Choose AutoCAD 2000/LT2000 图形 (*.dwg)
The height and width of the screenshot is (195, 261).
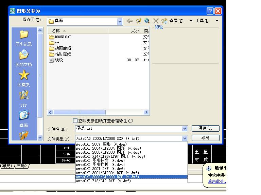tap(132, 152)
